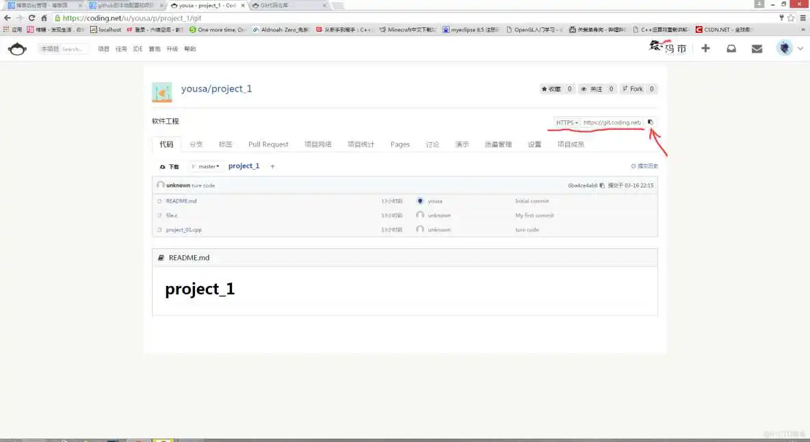This screenshot has width=810, height=442.
Task: Click the project search input field
Action: point(73,49)
